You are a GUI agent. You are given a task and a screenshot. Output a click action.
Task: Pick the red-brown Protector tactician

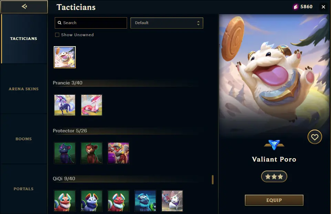pos(92,153)
